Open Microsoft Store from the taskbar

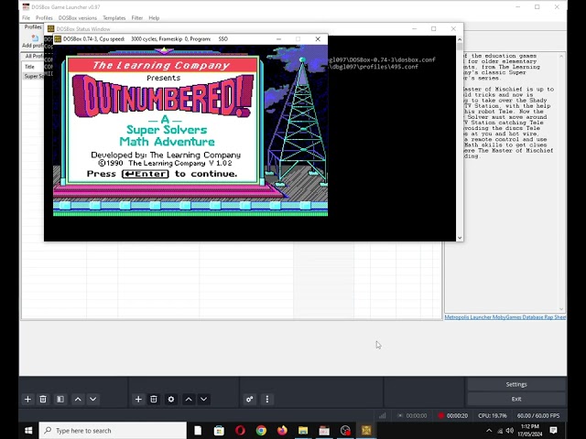pyautogui.click(x=219, y=431)
